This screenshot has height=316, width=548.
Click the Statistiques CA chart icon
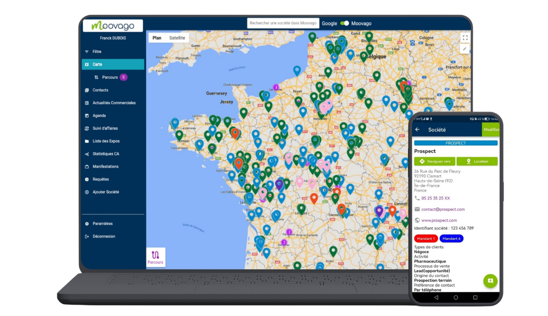pyautogui.click(x=87, y=154)
